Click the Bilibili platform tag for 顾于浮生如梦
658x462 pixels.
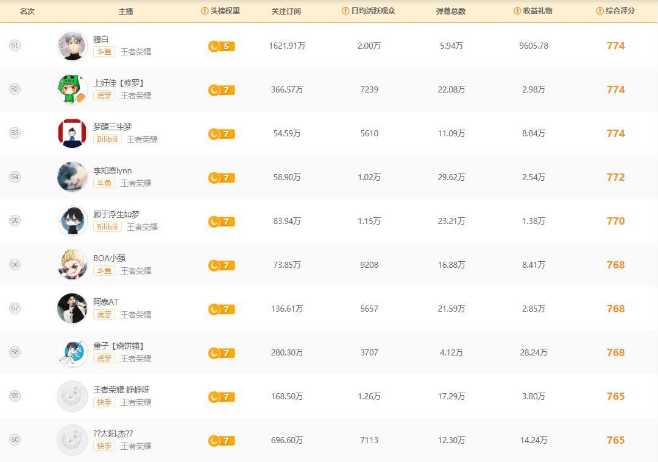(x=107, y=227)
